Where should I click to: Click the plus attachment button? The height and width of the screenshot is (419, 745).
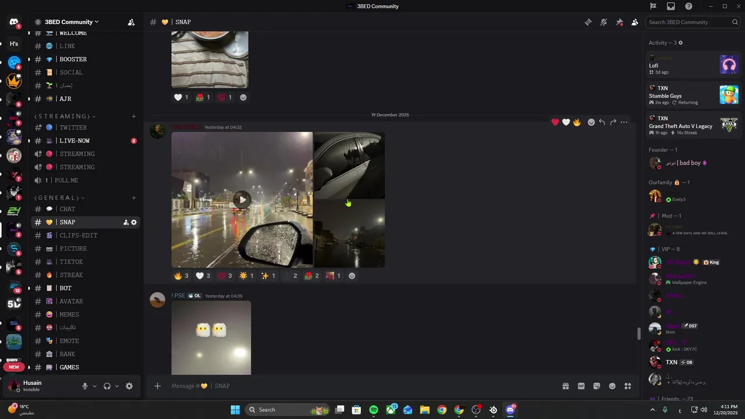(157, 386)
